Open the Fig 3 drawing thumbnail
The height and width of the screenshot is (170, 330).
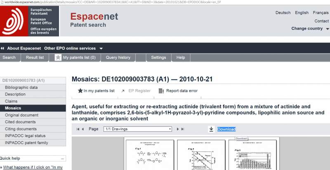click(201, 155)
